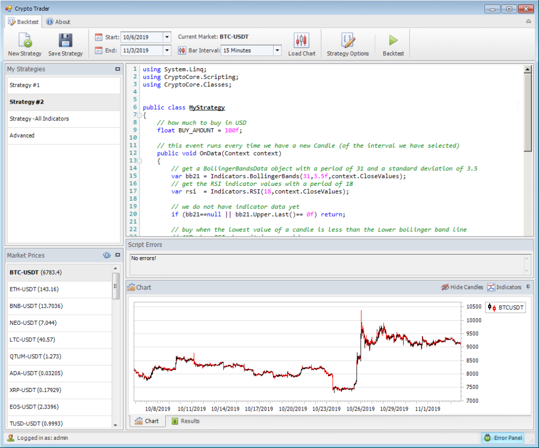Click the Start date input field
This screenshot has height=448, width=539.
pyautogui.click(x=142, y=37)
